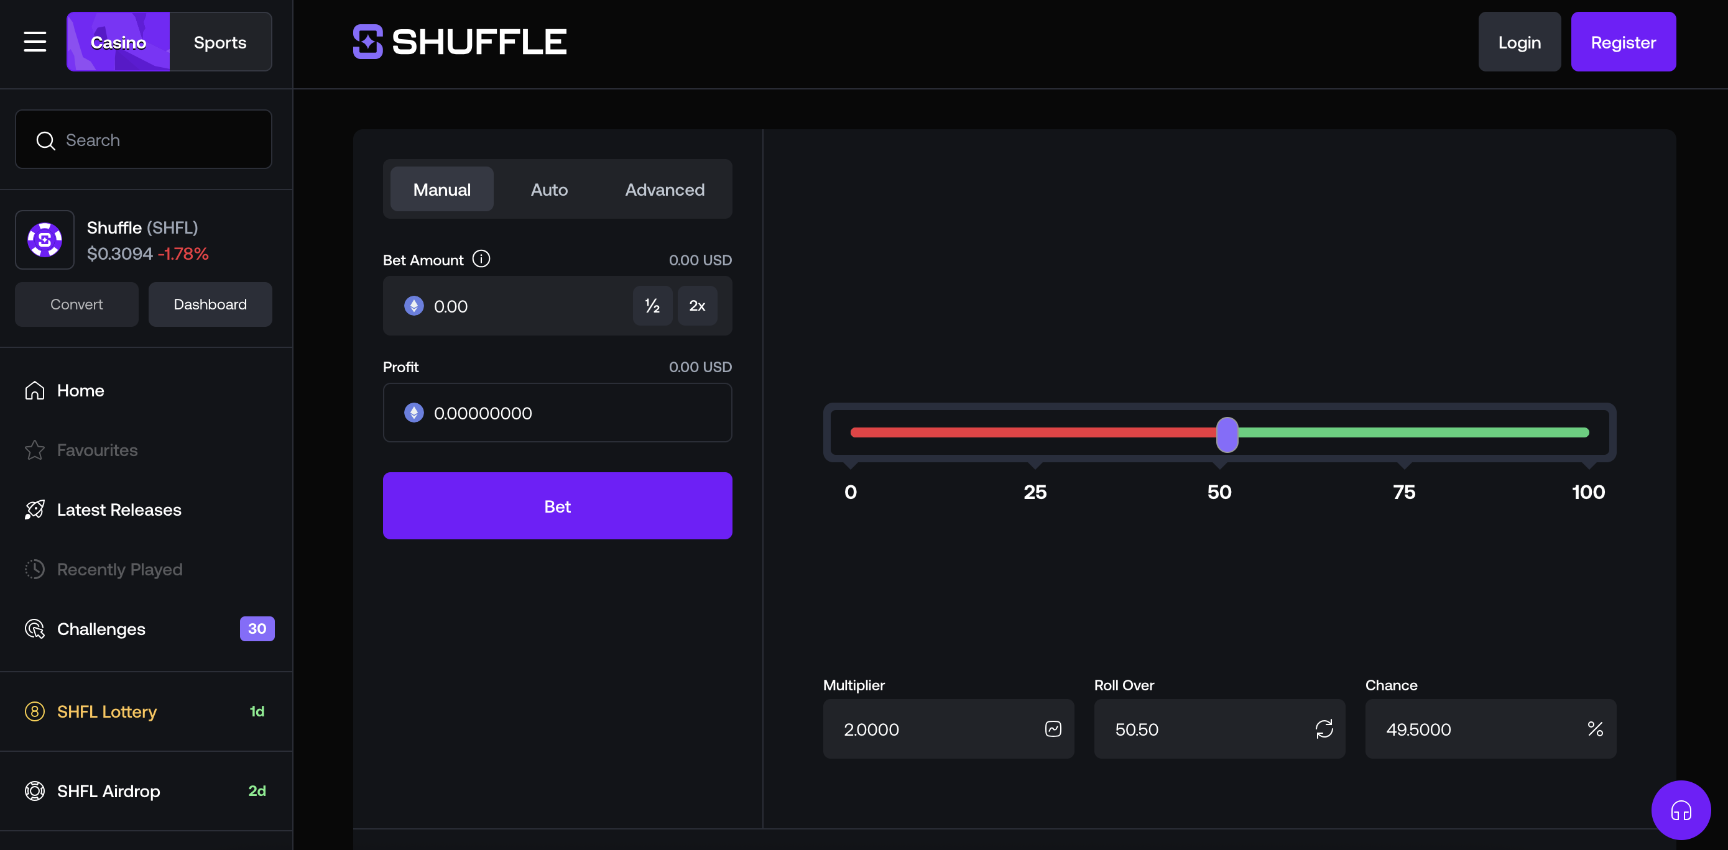Viewport: 1728px width, 850px height.
Task: Click the Bet Amount info icon
Action: (x=481, y=258)
